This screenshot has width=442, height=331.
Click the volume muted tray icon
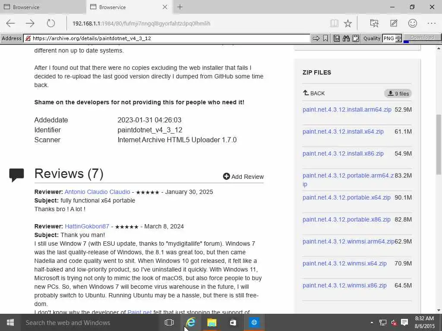[394, 322]
